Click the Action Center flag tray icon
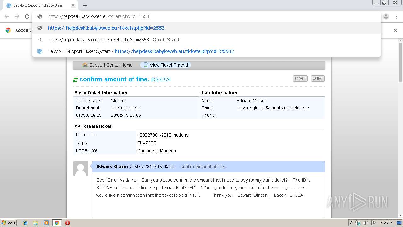The image size is (403, 227). (x=373, y=223)
